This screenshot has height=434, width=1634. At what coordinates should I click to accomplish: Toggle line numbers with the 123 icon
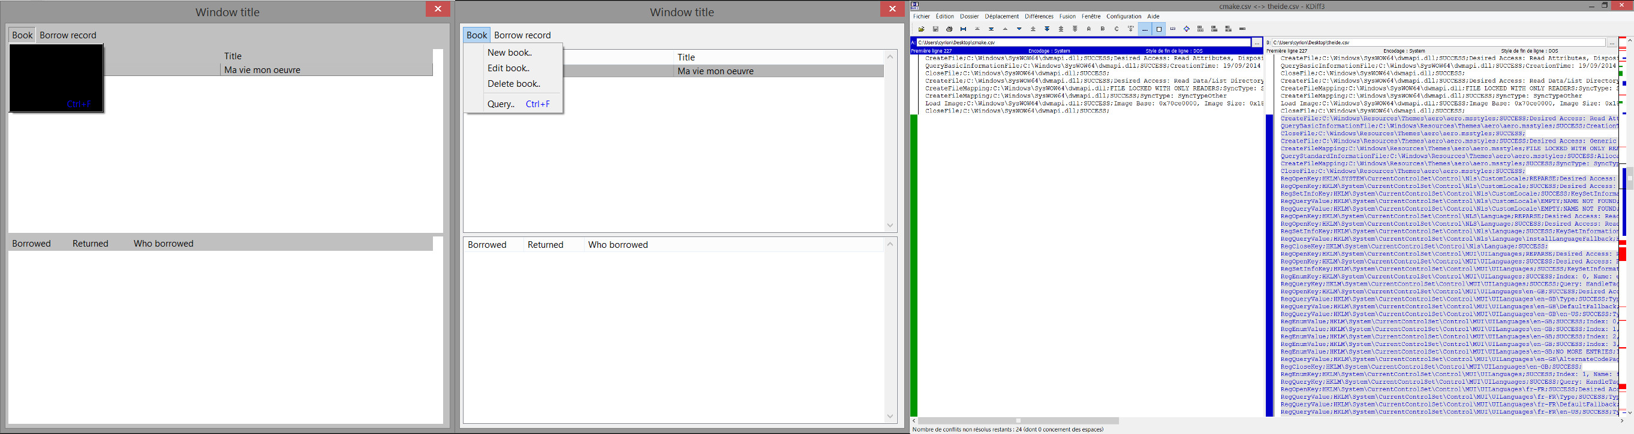tap(1172, 29)
